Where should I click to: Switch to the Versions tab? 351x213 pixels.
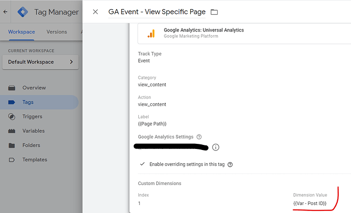[x=56, y=32]
